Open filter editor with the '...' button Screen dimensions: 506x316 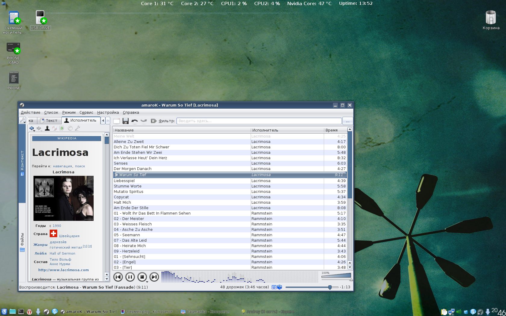(348, 121)
